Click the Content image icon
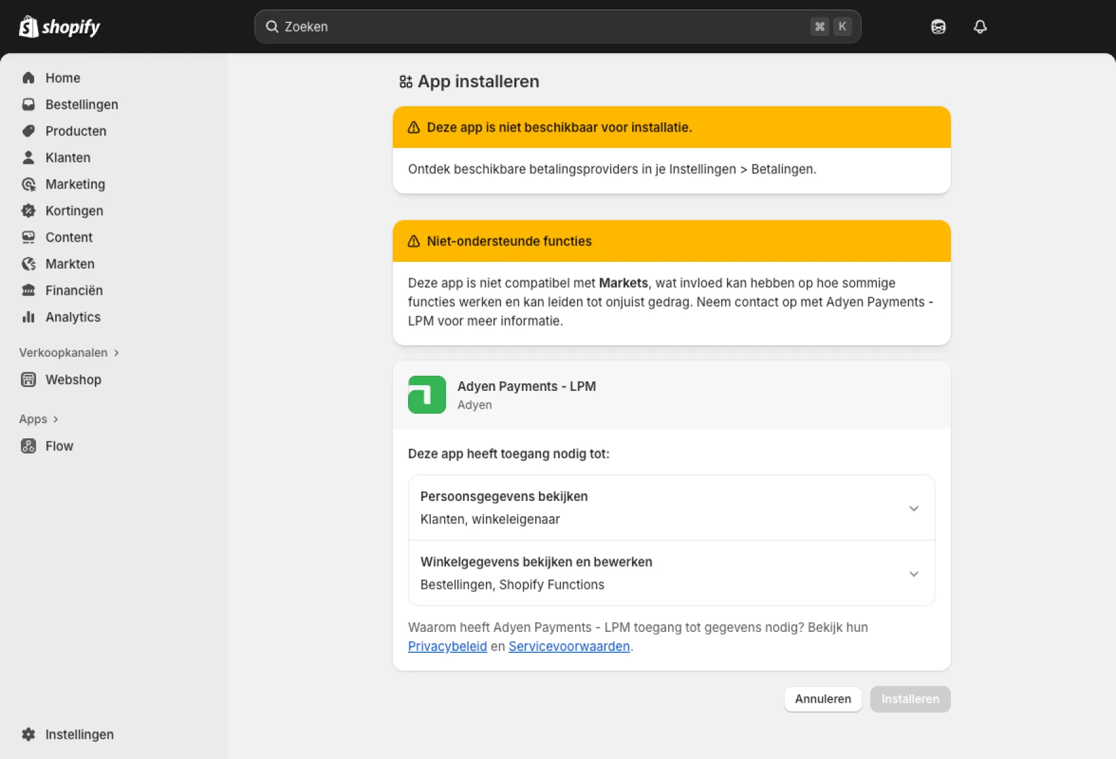This screenshot has height=759, width=1116. [x=28, y=237]
